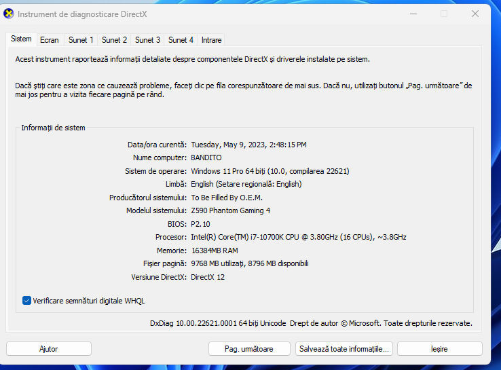Show the Sunet 4 tab
The width and height of the screenshot is (501, 370).
coord(181,40)
